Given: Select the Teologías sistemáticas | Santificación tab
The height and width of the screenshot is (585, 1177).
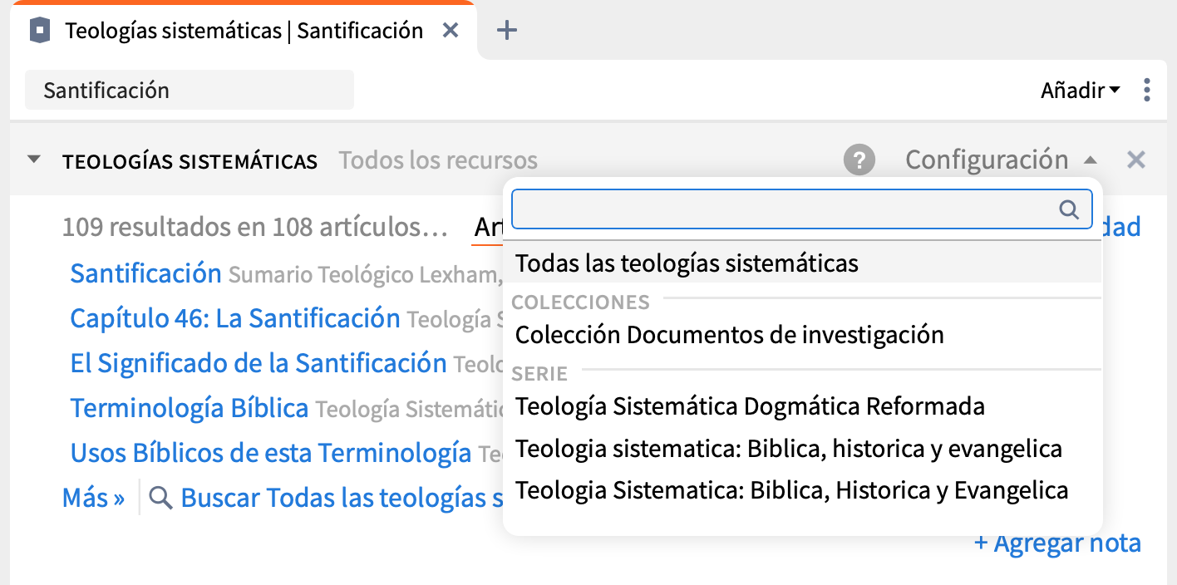Looking at the screenshot, I should (x=244, y=31).
